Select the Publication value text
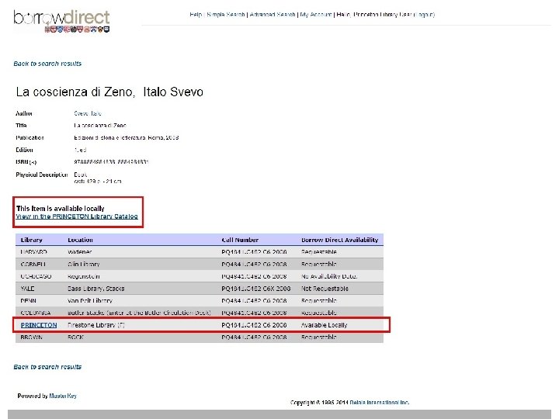The image size is (559, 419). (x=127, y=138)
